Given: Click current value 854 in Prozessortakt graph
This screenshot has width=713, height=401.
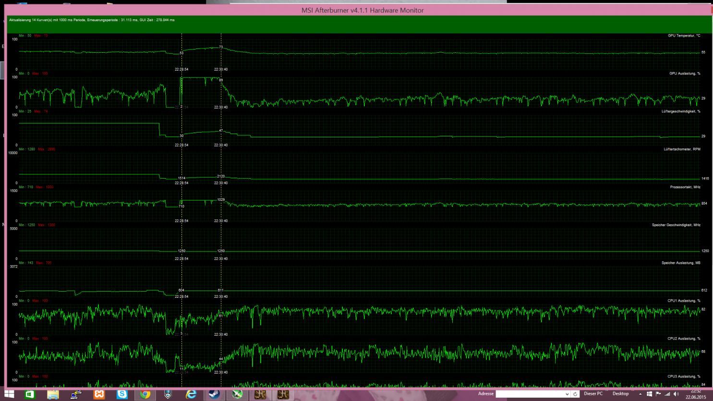Looking at the screenshot, I should tap(704, 204).
